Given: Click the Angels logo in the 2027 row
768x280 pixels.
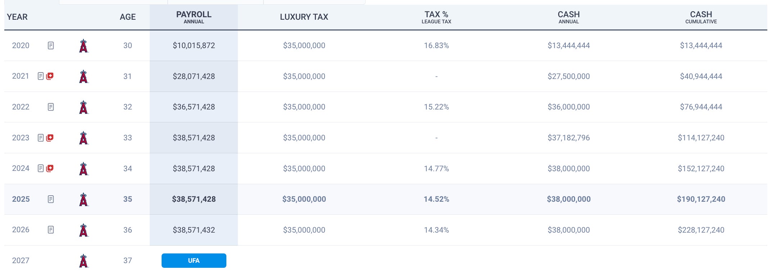Looking at the screenshot, I should click(x=83, y=261).
